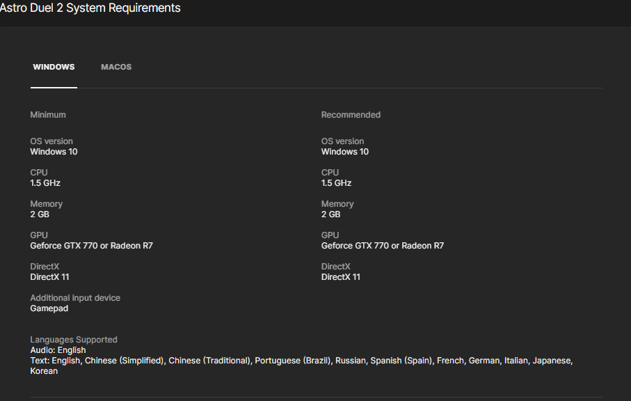Viewport: 631px width, 401px height.
Task: Click the 2 GB Memory value under Minimum
Action: click(x=40, y=214)
